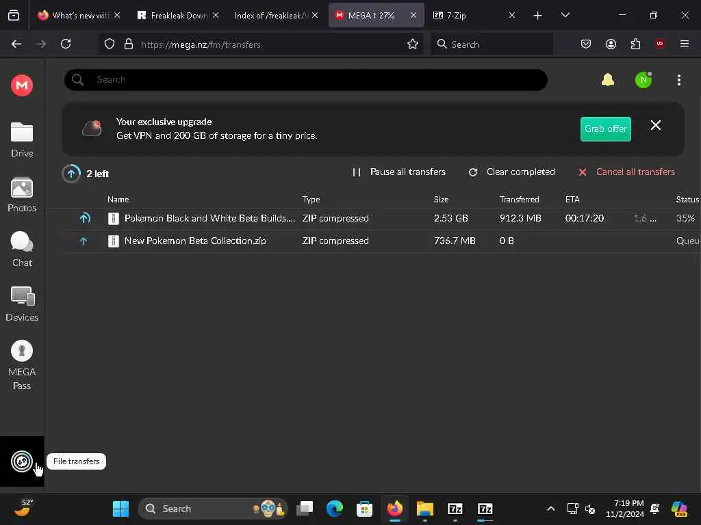Click the 35% status value
The height and width of the screenshot is (525, 701).
point(685,218)
